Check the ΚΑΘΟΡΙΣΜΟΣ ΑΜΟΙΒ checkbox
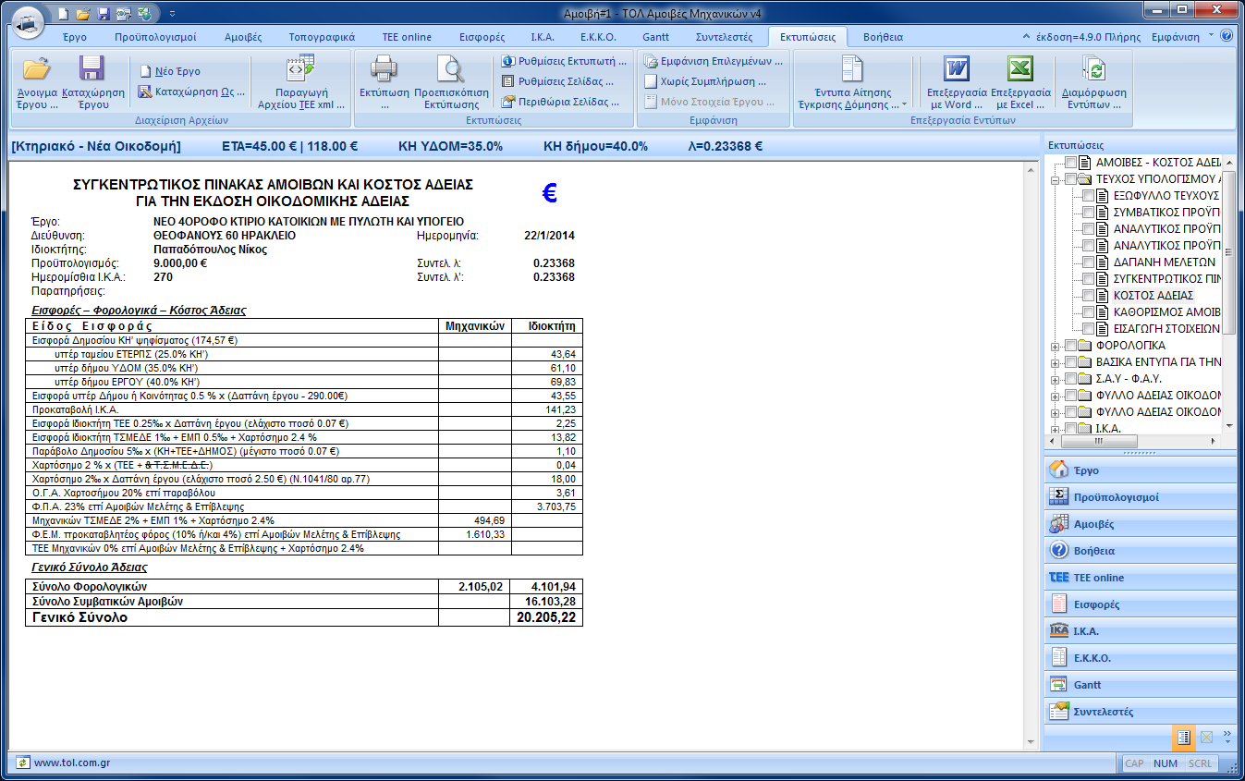This screenshot has height=781, width=1245. [x=1088, y=312]
